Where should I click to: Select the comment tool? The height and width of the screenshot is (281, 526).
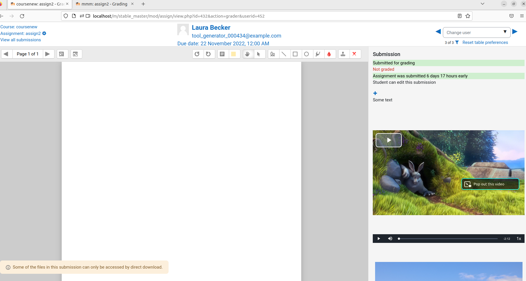click(222, 54)
